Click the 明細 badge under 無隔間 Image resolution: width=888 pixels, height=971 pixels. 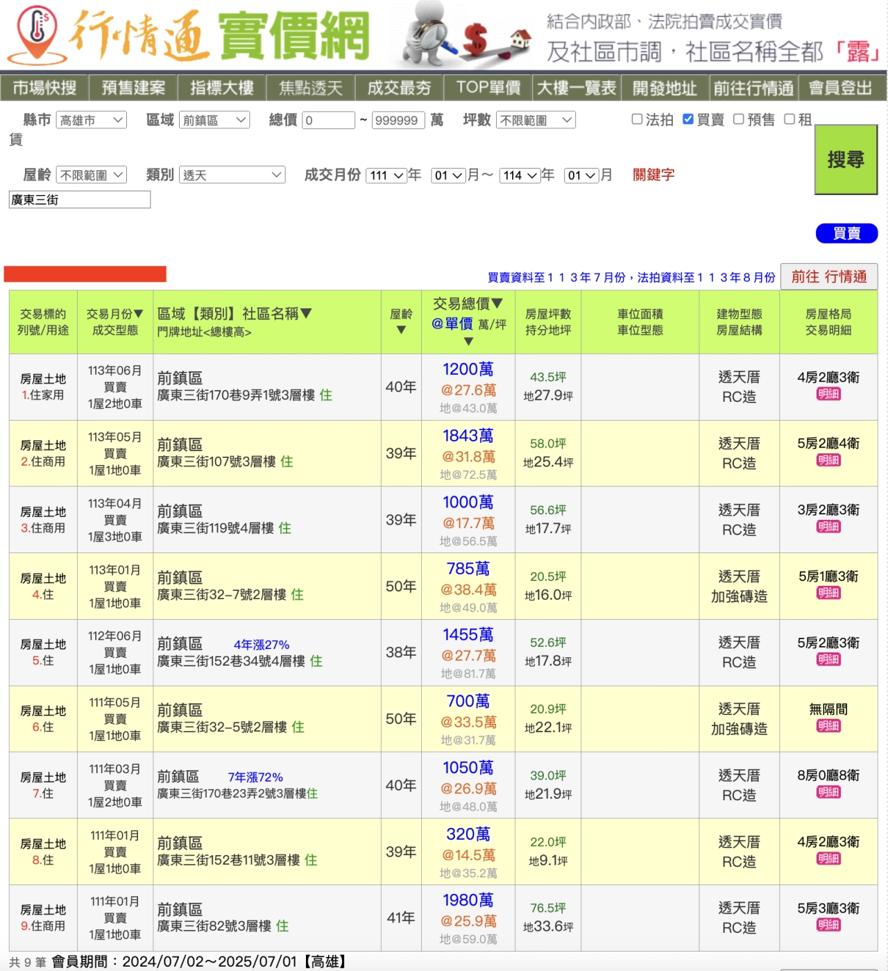click(x=828, y=726)
